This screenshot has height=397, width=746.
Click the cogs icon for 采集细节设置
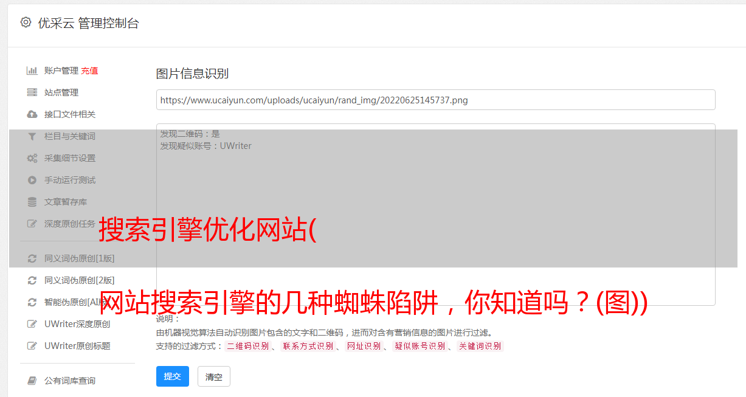[x=32, y=158]
